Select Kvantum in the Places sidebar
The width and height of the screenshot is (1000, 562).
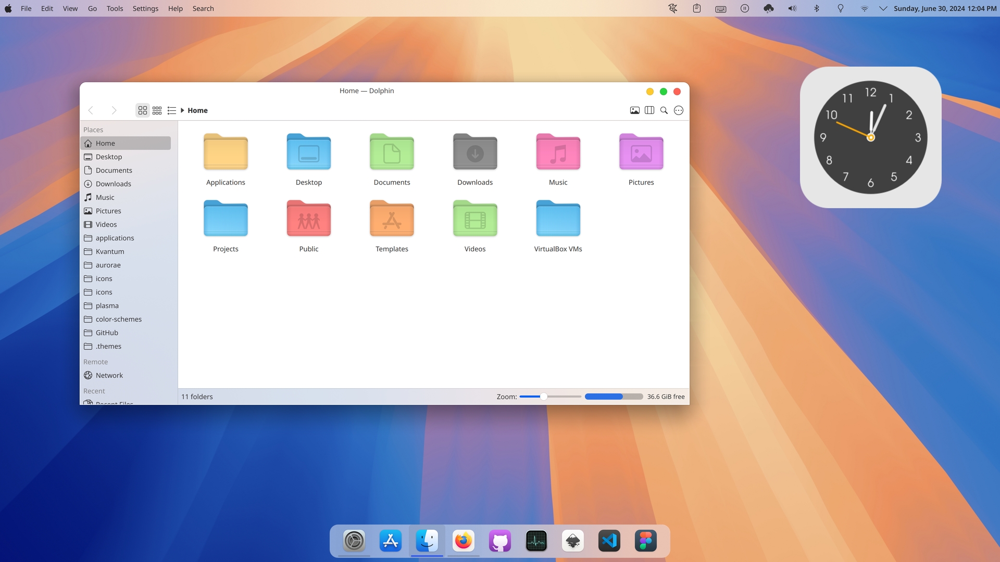point(126,251)
